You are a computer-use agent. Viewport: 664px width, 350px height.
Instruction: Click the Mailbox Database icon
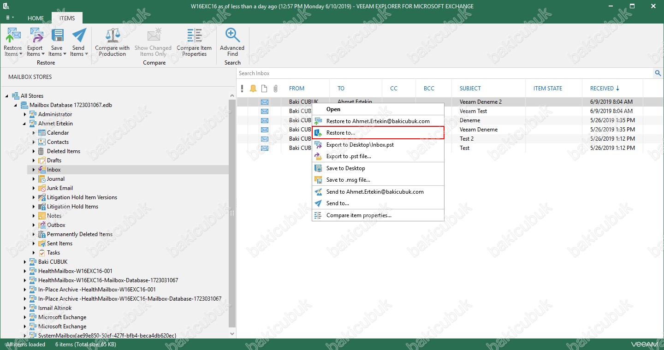point(24,105)
